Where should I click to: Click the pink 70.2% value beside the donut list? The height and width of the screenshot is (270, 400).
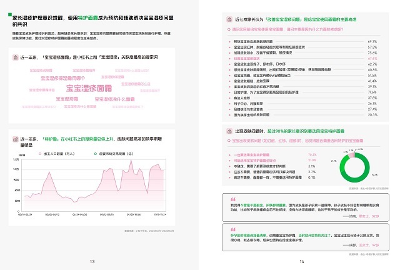pos(312,154)
